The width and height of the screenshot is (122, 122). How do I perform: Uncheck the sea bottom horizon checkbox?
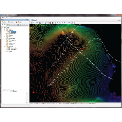[8, 50]
